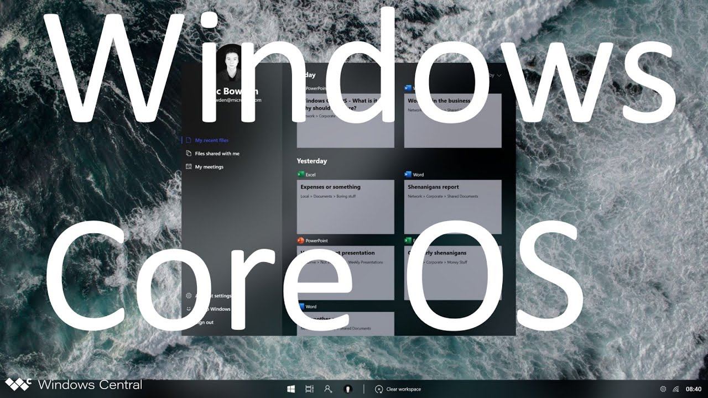Click the smiley feedback icon

189,309
